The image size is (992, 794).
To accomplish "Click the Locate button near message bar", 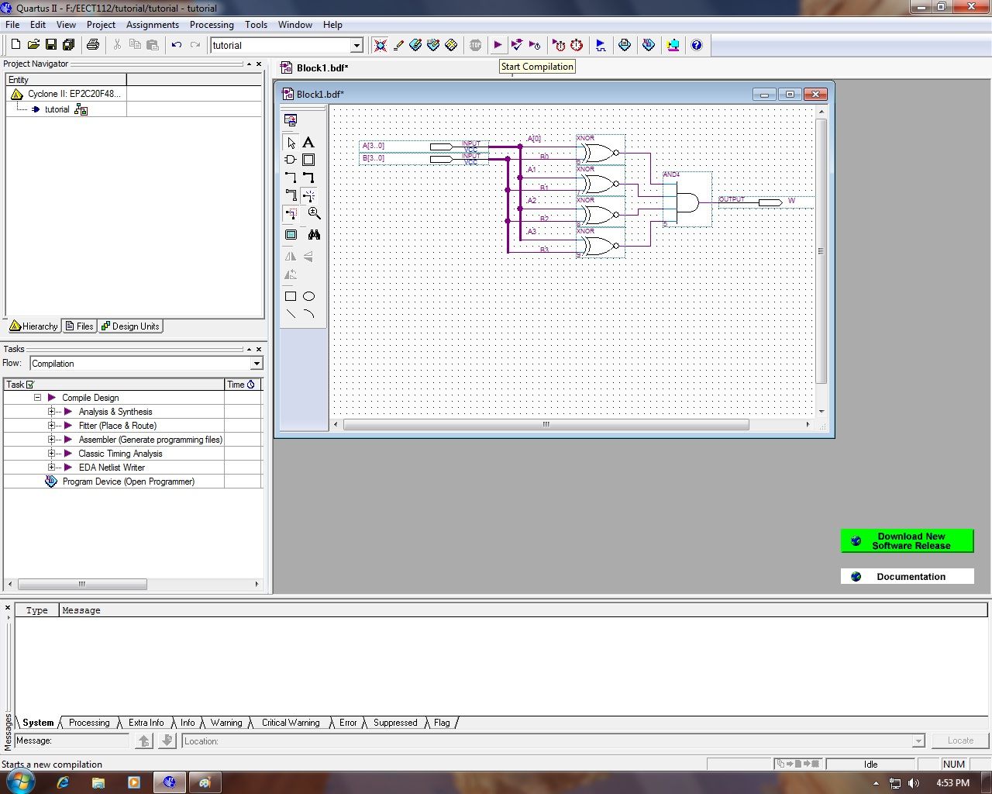I will tap(959, 740).
